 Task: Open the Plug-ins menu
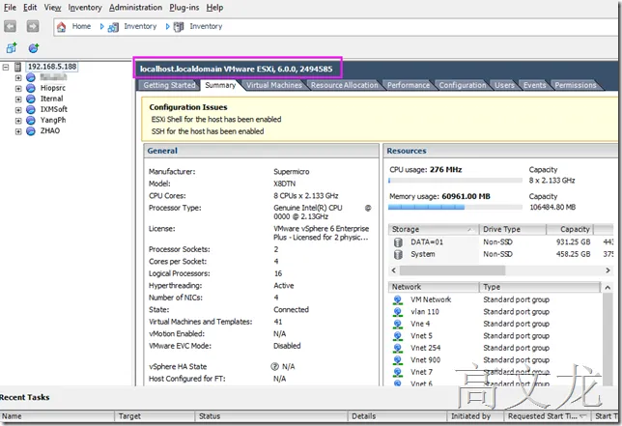(184, 8)
